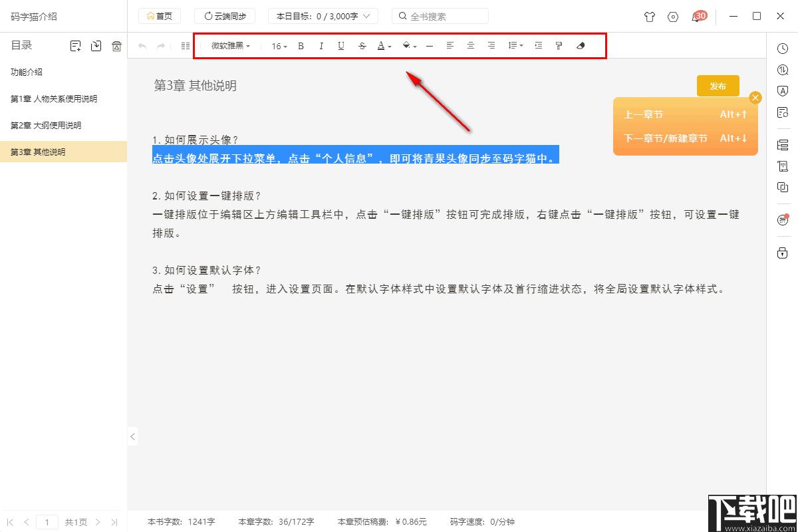Go to the 首页 home button
The width and height of the screenshot is (798, 532).
160,16
